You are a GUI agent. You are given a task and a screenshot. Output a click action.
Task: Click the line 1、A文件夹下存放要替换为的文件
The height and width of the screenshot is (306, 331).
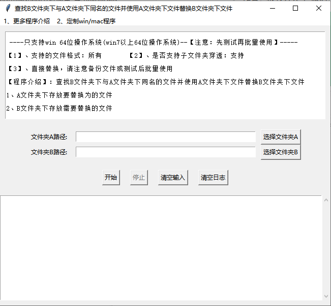pyautogui.click(x=59, y=95)
